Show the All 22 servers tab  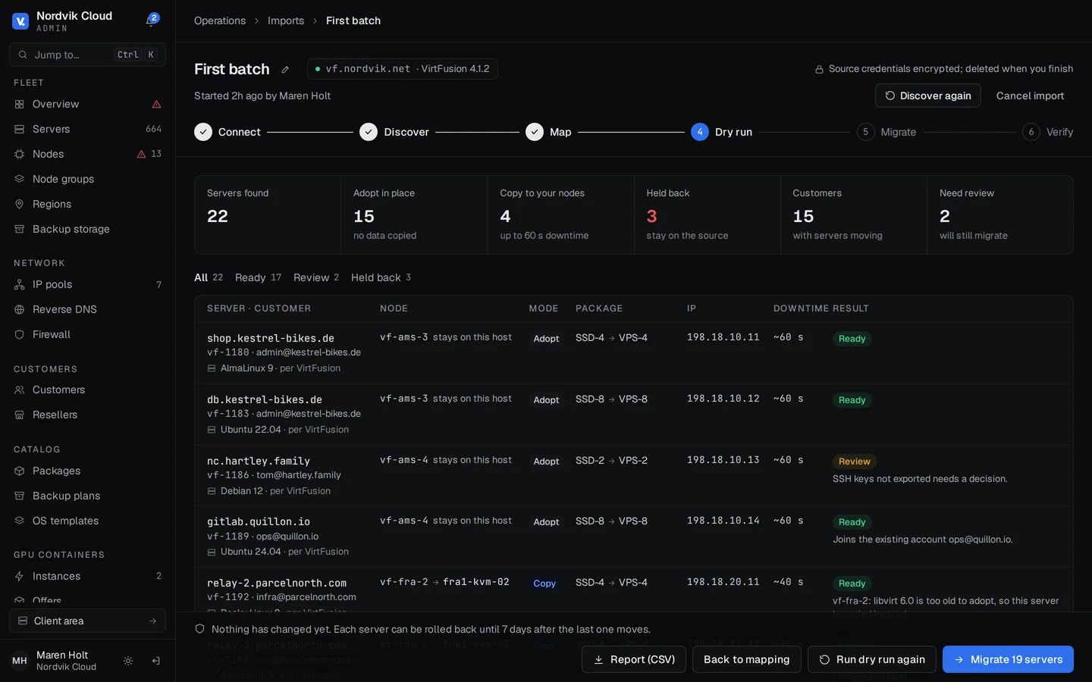(x=209, y=277)
